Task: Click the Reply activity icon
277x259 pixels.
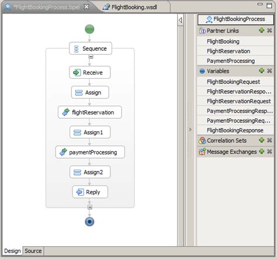Action: [80, 192]
